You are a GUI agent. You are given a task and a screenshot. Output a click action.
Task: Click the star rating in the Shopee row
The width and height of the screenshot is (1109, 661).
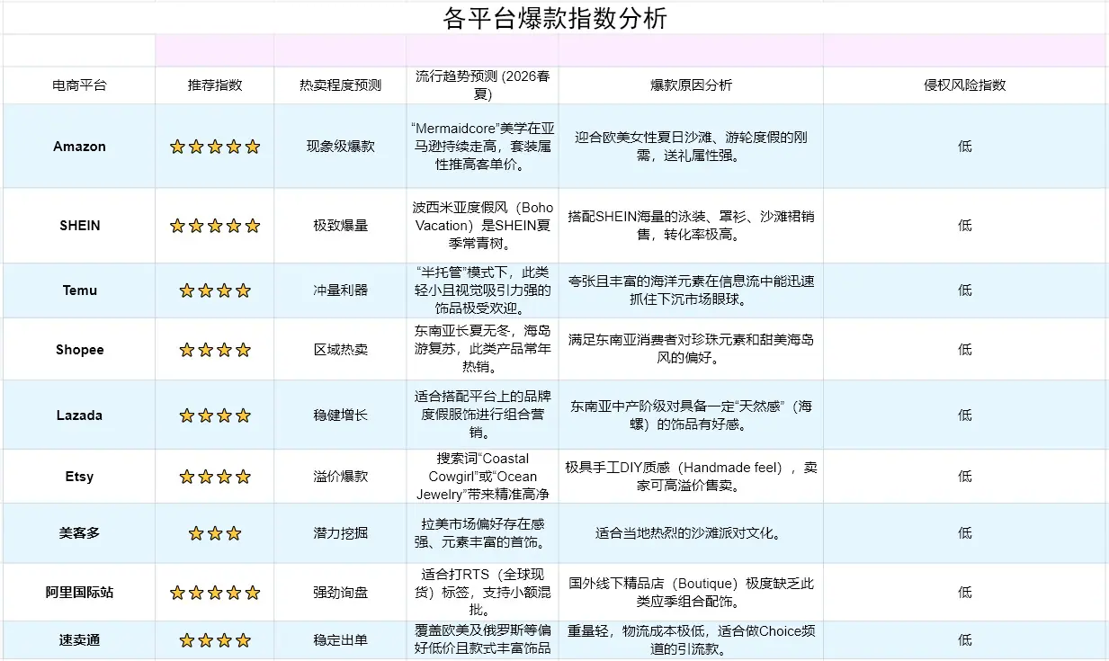[215, 349]
